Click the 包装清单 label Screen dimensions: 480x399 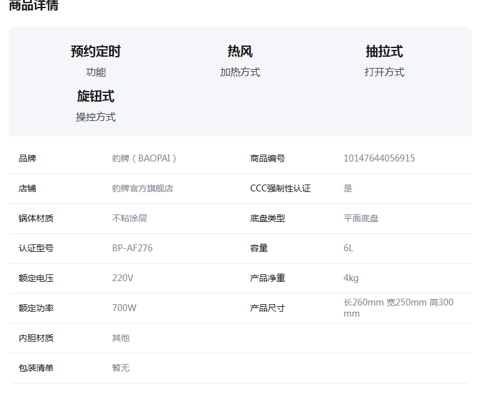pos(36,368)
